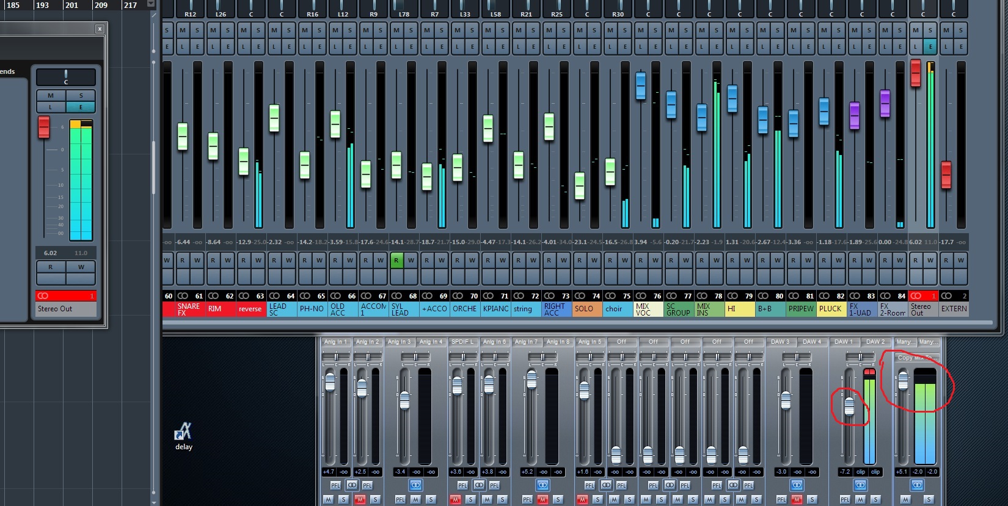Image resolution: width=1008 pixels, height=506 pixels.
Task: Open the DAW 3 source dropdown
Action: (x=780, y=342)
